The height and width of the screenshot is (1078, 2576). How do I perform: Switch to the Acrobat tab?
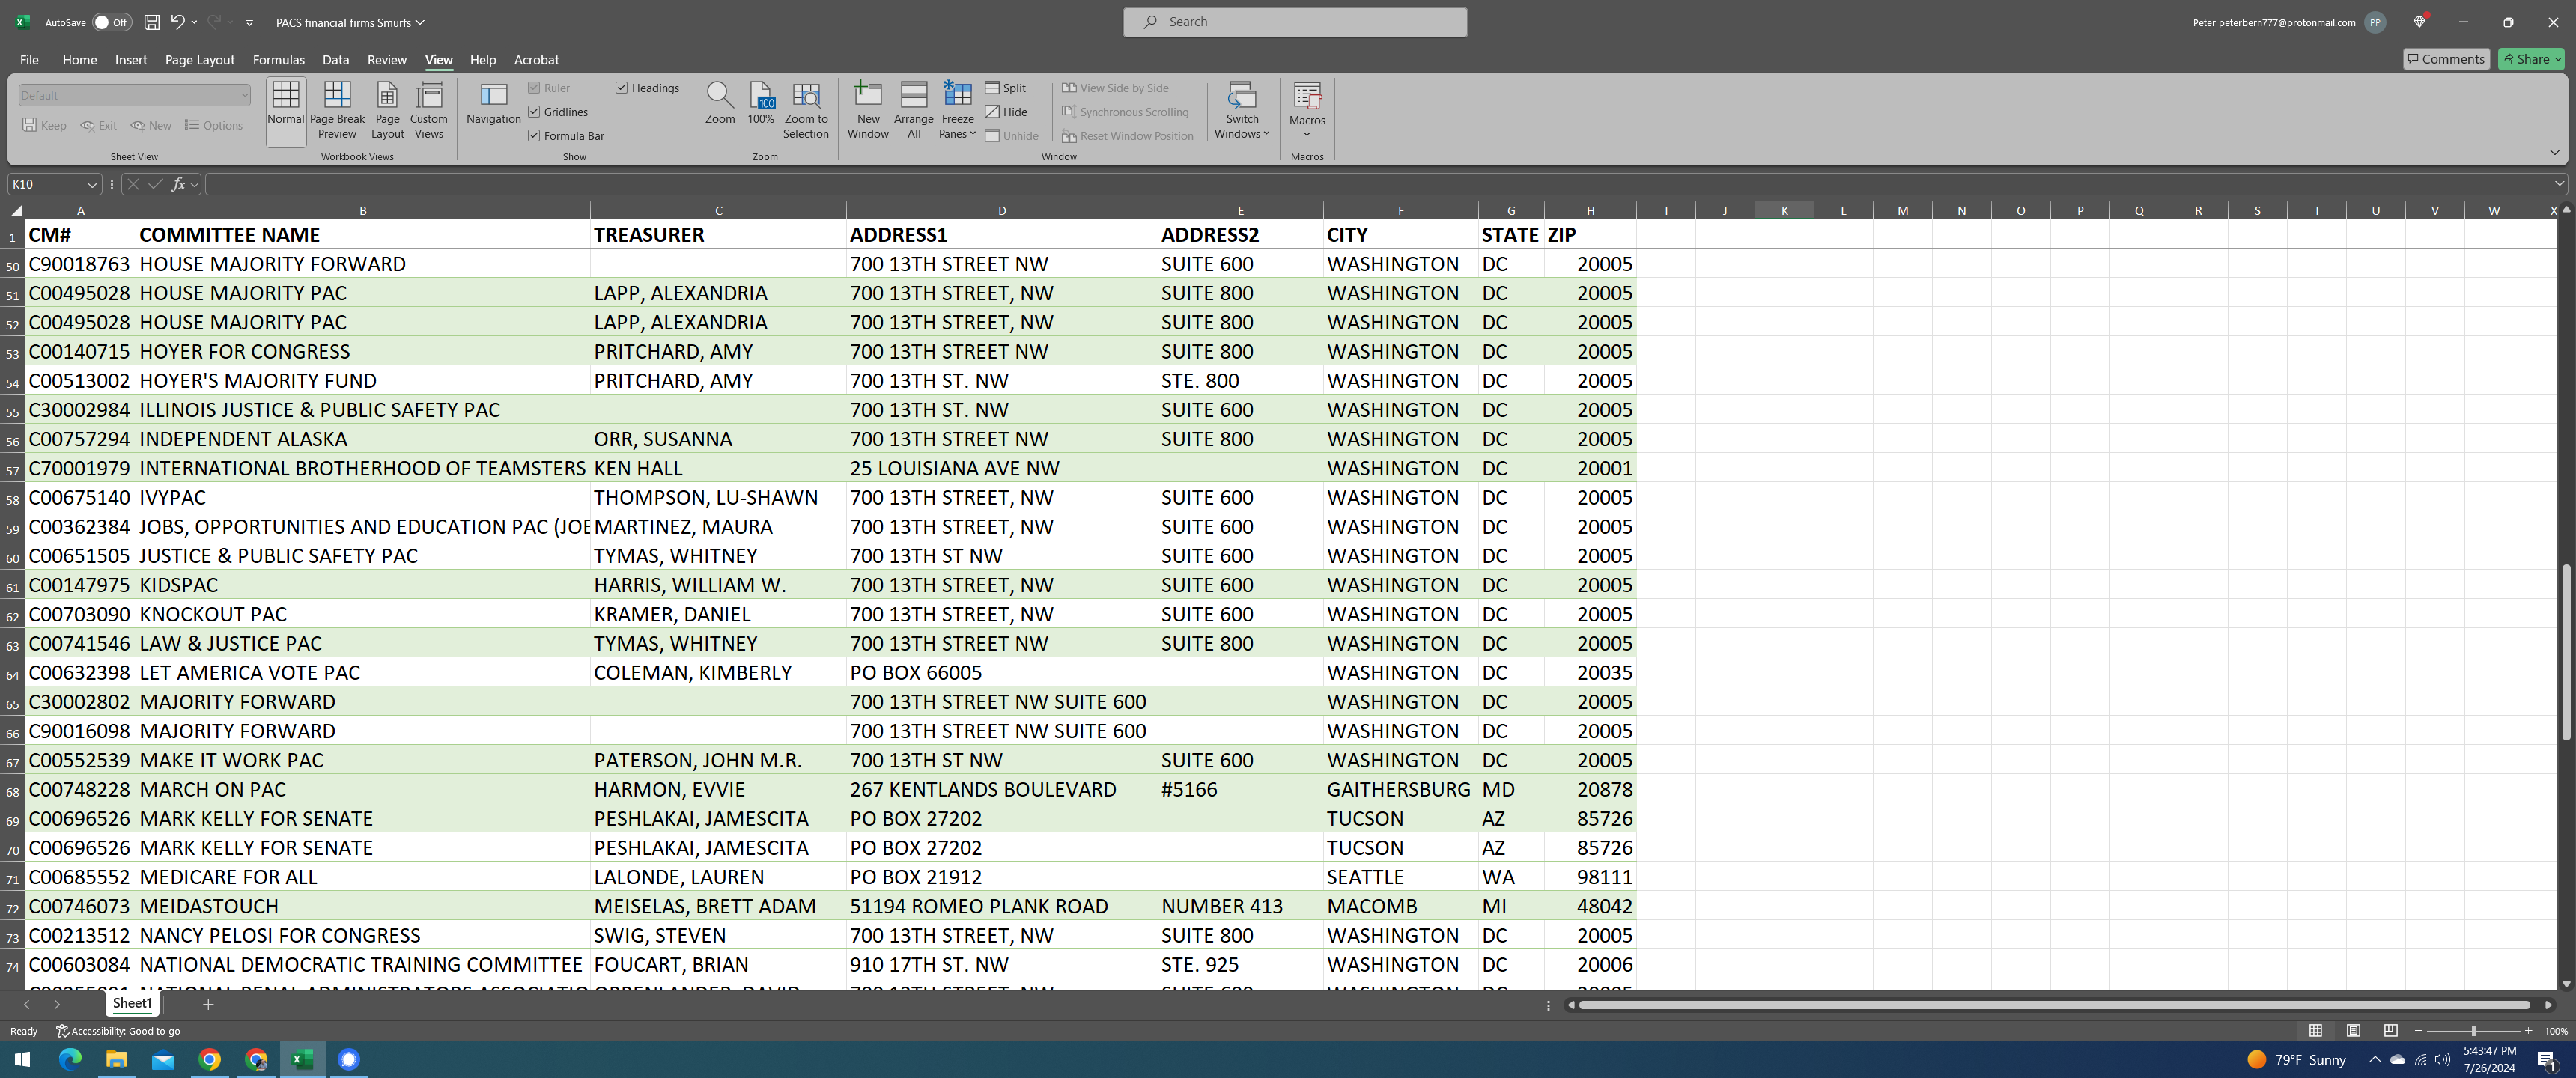click(536, 60)
